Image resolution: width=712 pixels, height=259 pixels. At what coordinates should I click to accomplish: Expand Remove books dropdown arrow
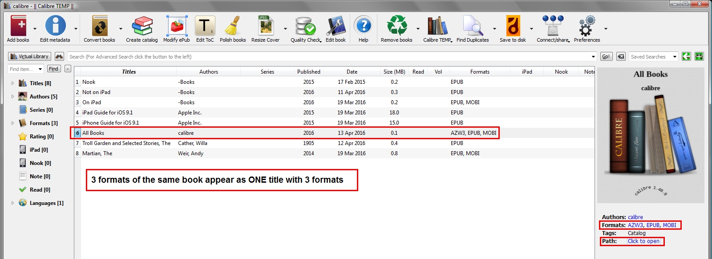point(418,29)
